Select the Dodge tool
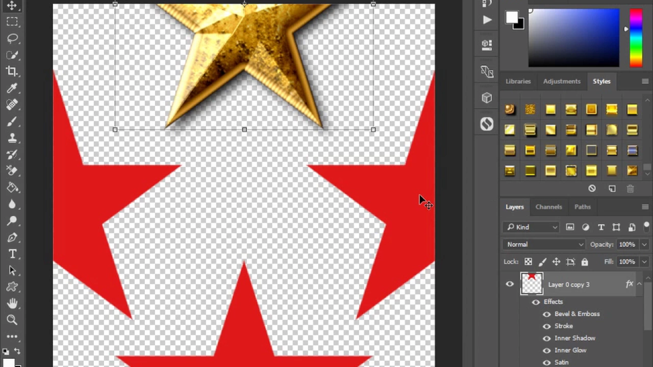The width and height of the screenshot is (653, 367). 12,221
